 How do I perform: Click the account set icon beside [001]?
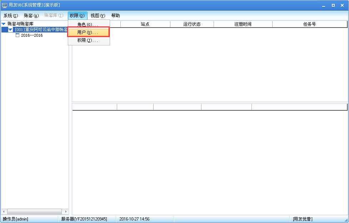coord(15,30)
